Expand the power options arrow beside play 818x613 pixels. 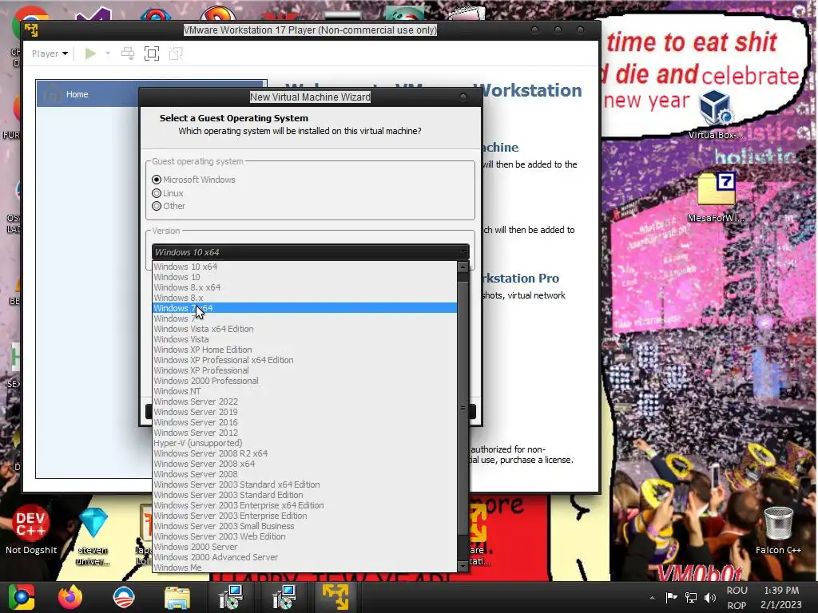(x=108, y=53)
